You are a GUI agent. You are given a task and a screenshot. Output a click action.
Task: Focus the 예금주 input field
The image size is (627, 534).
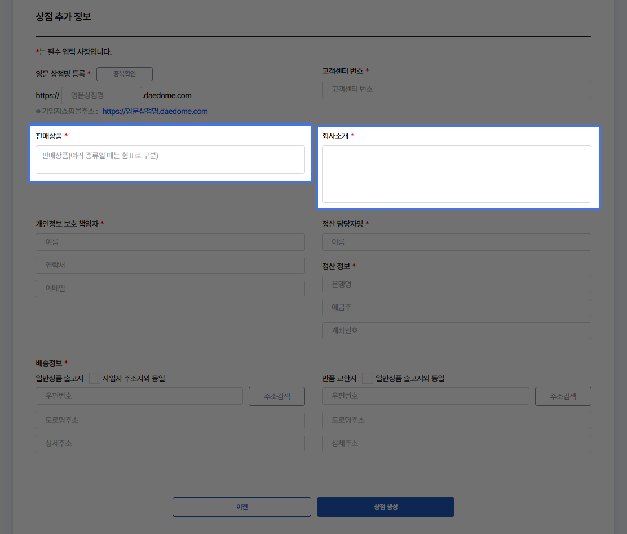456,307
